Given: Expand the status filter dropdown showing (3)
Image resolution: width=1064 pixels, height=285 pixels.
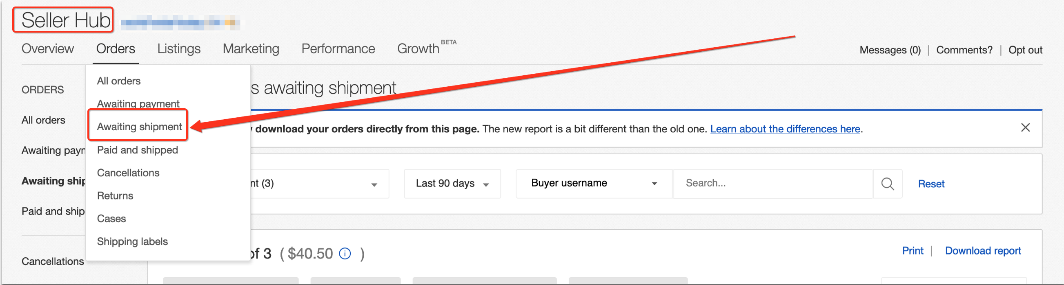Looking at the screenshot, I should click(x=319, y=184).
